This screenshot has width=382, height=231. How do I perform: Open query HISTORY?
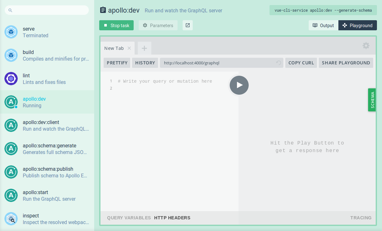(x=145, y=63)
